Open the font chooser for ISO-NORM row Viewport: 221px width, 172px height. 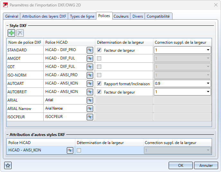point(90,75)
